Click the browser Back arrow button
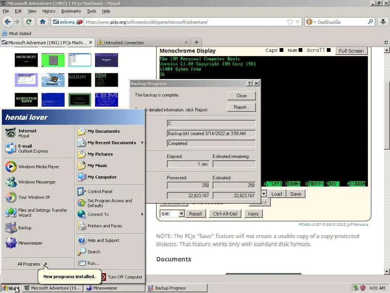Screen dimensions: 390x293 [8, 22]
